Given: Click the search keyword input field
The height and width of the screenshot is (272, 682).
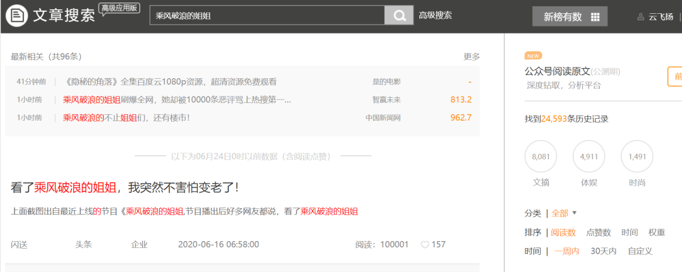Looking at the screenshot, I should tap(266, 16).
